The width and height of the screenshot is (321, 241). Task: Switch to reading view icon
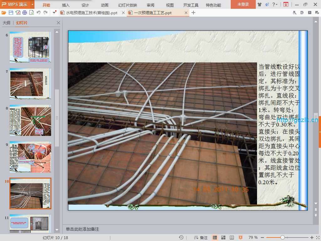[x=232, y=238]
